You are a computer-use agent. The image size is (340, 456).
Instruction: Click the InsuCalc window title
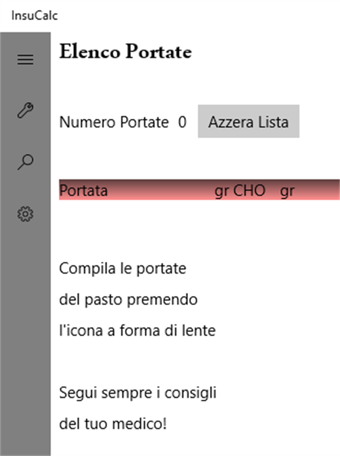(34, 15)
